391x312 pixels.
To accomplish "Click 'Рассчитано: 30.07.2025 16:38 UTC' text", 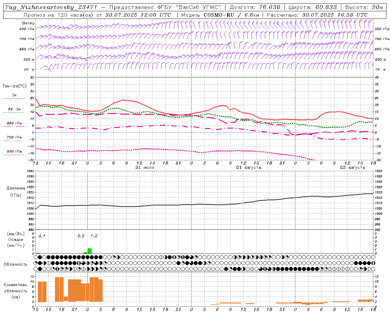I will [x=317, y=15].
